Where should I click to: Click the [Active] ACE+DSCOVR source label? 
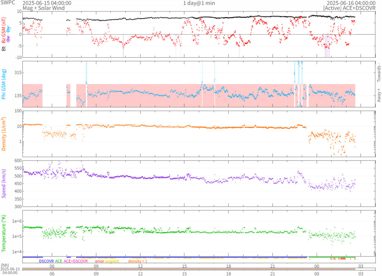[x=349, y=8]
